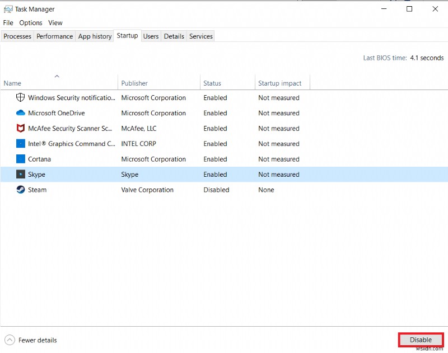Select the McAfee Security Scanner icon
Screen dimensions: 448x353
click(20, 128)
